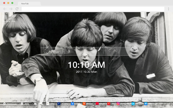Click the Instagram text link
Image resolution: width=173 pixels, height=108 pixels.
tap(125, 104)
